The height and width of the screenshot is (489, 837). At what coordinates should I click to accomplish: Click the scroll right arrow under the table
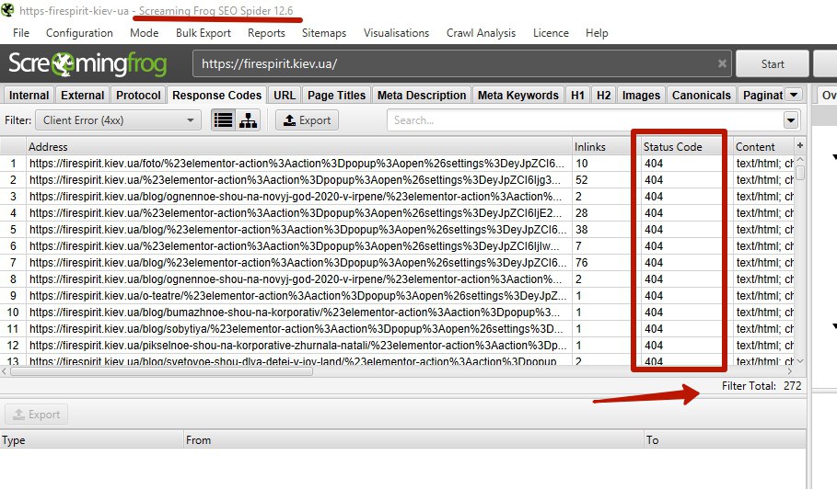click(790, 371)
